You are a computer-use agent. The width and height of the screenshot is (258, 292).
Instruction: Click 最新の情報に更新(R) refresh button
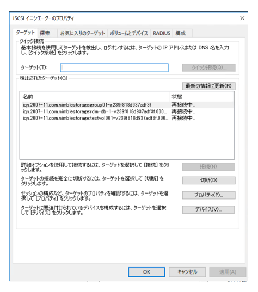click(209, 86)
